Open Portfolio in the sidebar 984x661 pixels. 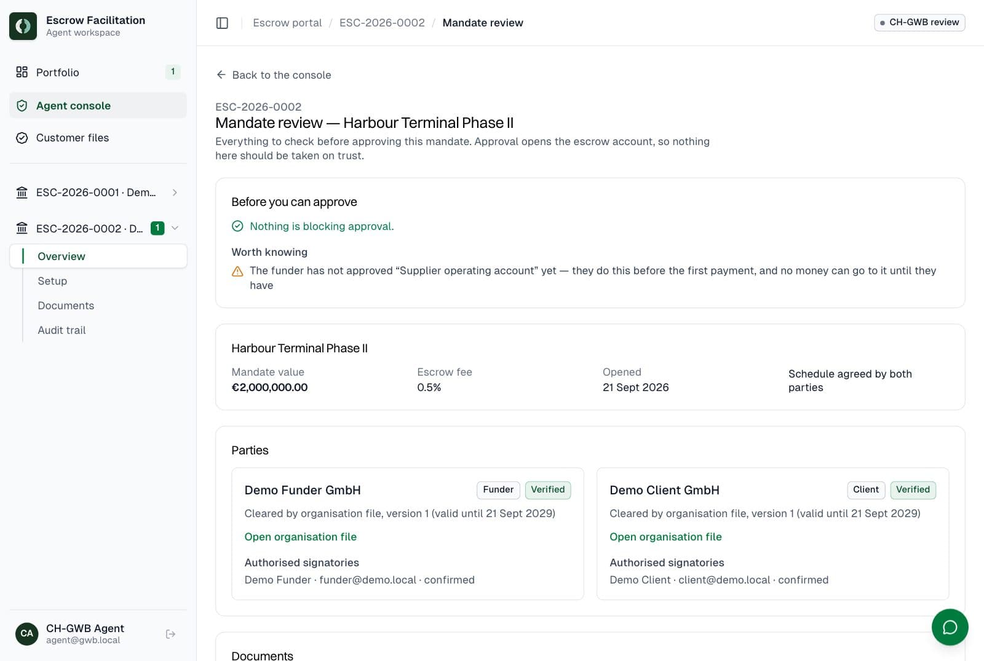click(98, 72)
